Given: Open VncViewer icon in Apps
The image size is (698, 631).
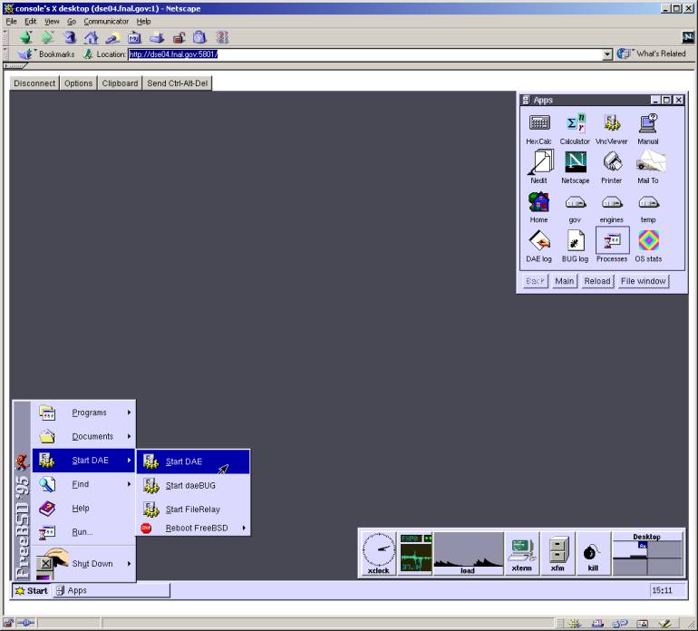Looking at the screenshot, I should tap(612, 129).
